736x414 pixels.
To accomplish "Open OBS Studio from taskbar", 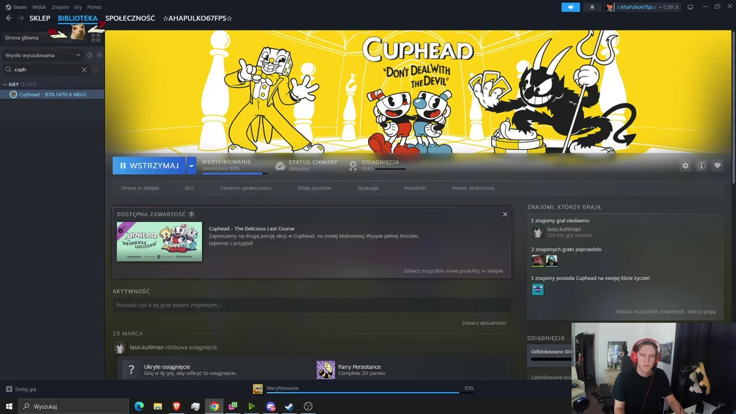I will coord(308,407).
